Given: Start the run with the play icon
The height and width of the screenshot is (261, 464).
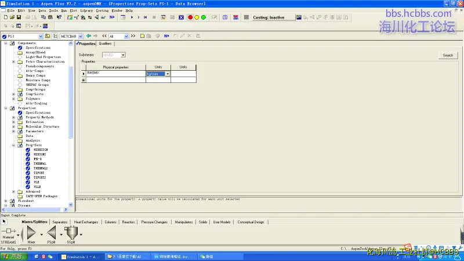Looking at the screenshot, I should coord(132,17).
